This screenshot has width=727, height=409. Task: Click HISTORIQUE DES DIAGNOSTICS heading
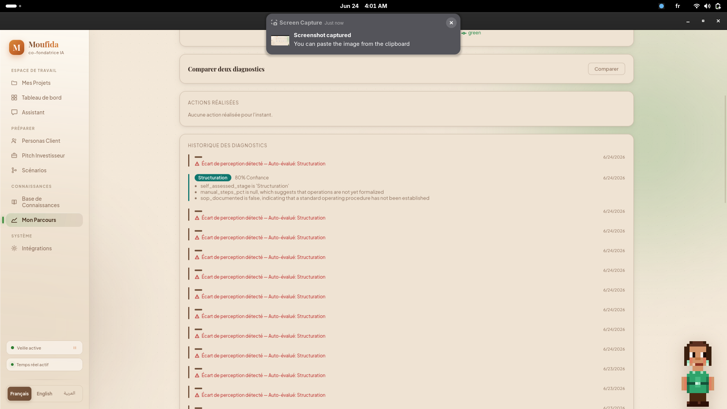pos(227,145)
